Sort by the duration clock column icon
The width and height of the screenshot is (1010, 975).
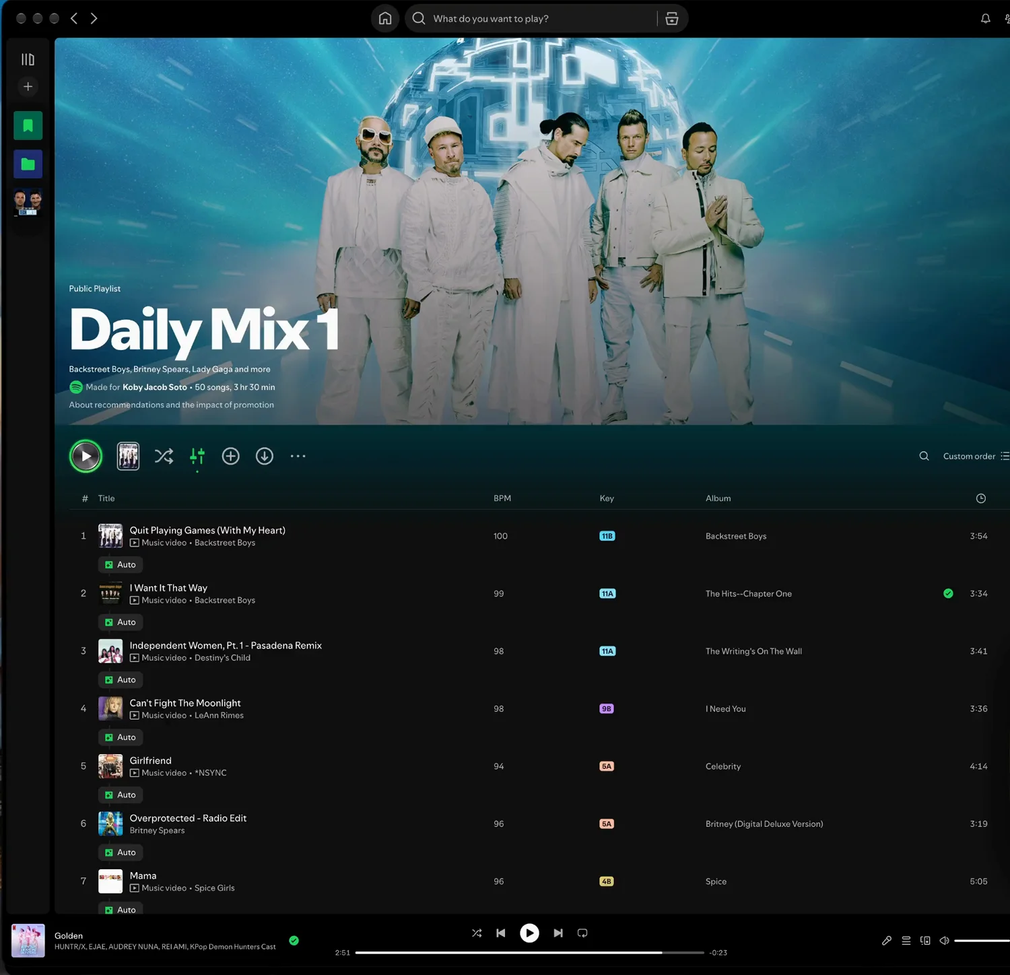pos(981,498)
